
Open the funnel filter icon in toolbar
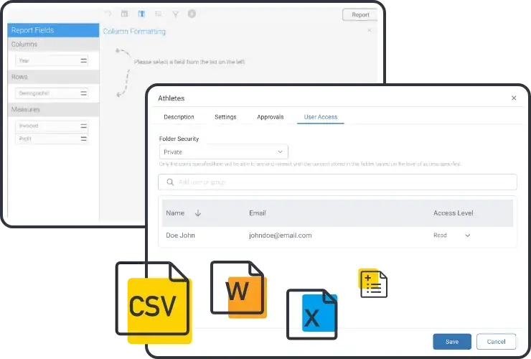click(175, 14)
